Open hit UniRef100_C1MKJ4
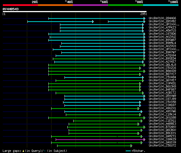The height and width of the screenshot is (153, 181). click(162, 115)
